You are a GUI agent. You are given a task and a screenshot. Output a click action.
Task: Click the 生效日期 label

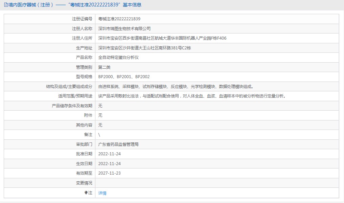84,164
